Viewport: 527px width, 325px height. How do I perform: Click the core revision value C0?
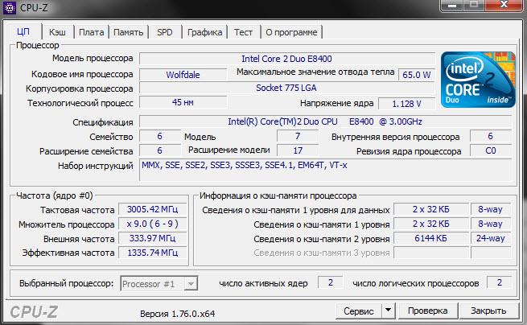tap(491, 150)
